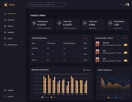
Task: Open the Dashboard menu item
Action: (10, 14)
